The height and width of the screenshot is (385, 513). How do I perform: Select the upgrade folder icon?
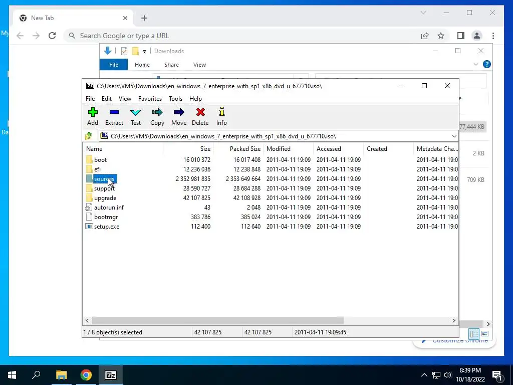click(89, 198)
